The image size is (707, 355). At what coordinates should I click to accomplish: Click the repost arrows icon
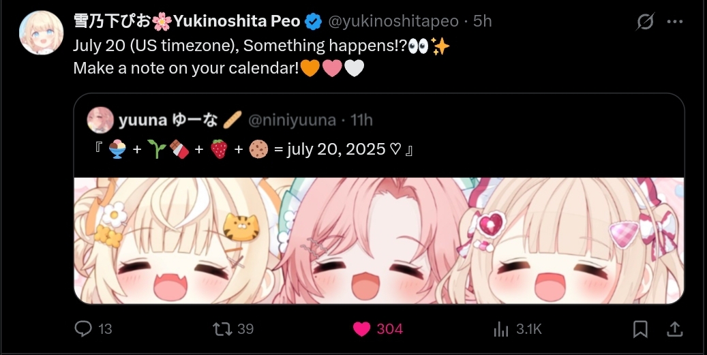tap(223, 329)
